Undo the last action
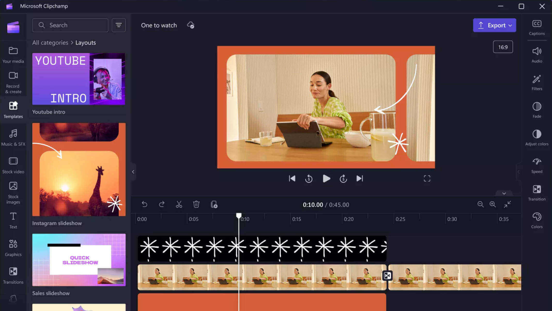This screenshot has height=311, width=552. 144,204
